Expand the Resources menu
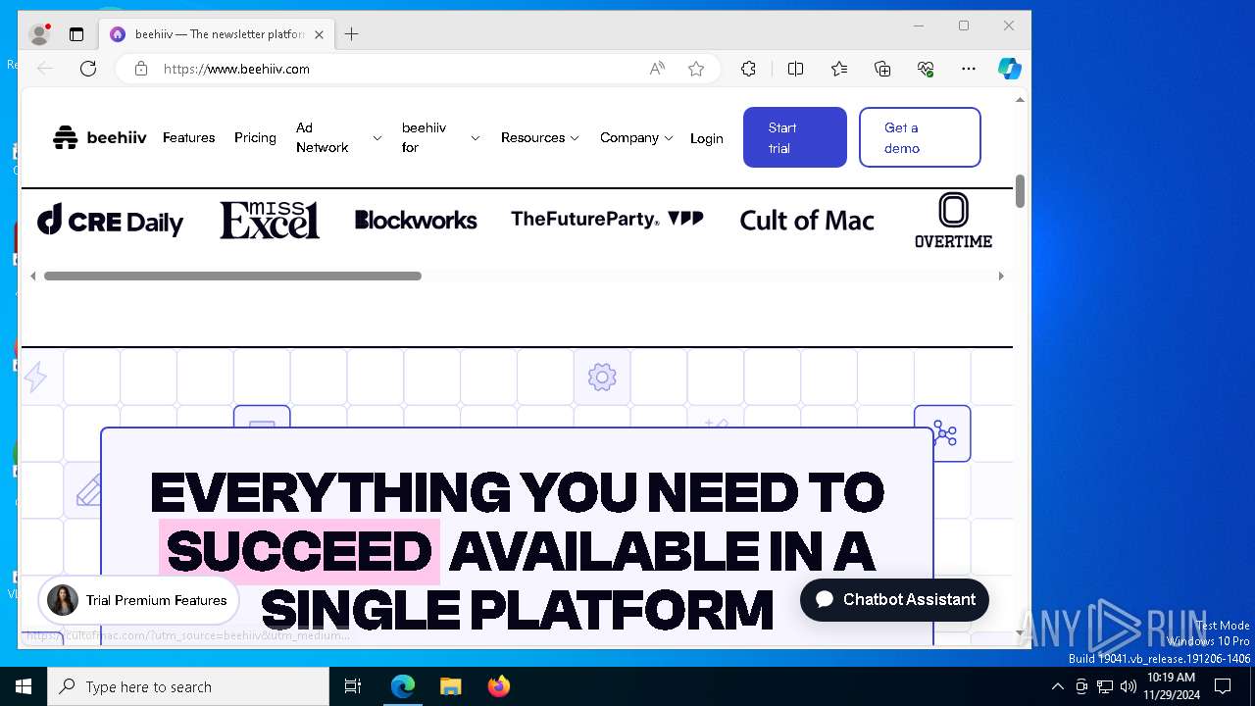The height and width of the screenshot is (706, 1255). pyautogui.click(x=540, y=137)
